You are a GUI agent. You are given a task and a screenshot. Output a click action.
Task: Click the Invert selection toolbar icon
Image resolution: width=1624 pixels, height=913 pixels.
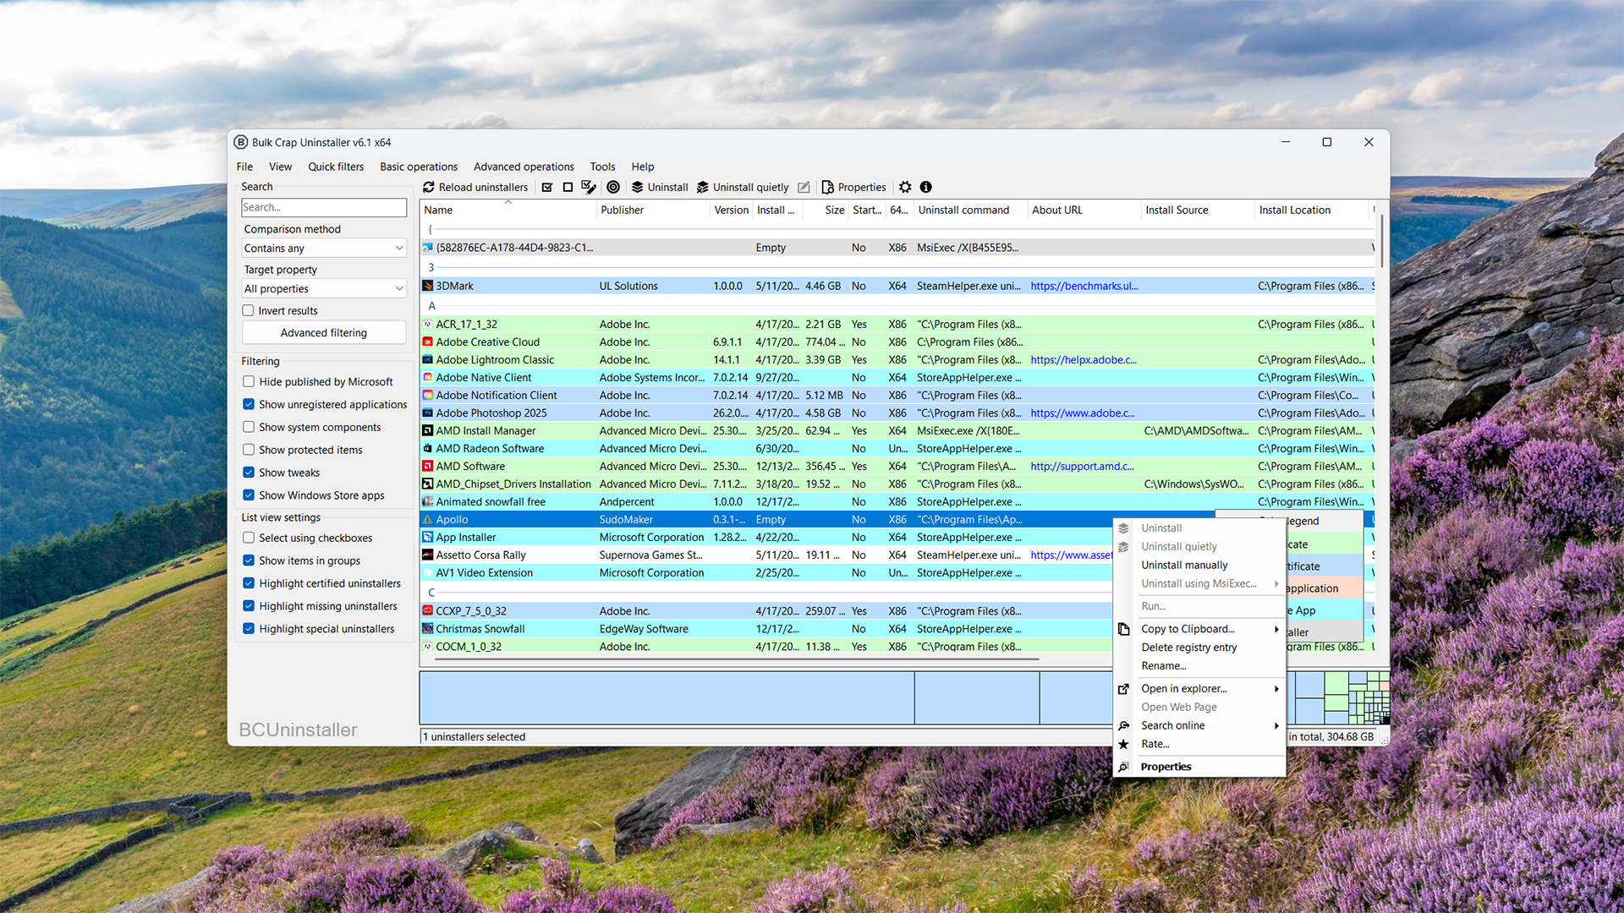pyautogui.click(x=589, y=187)
